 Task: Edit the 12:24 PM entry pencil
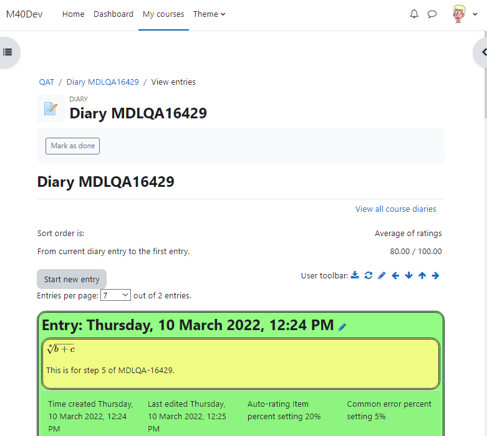(x=342, y=327)
